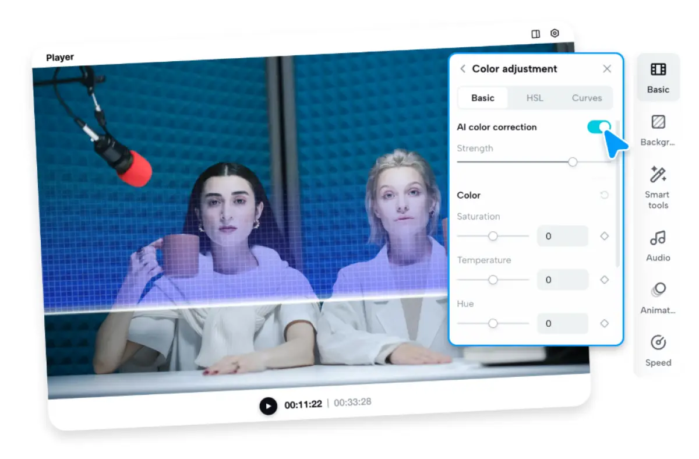The height and width of the screenshot is (459, 699).
Task: Add keyframe for Hue
Action: click(x=604, y=323)
